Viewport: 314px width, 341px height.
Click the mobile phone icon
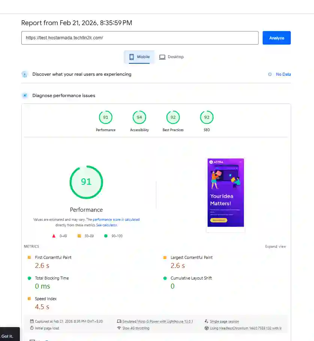[x=132, y=57]
